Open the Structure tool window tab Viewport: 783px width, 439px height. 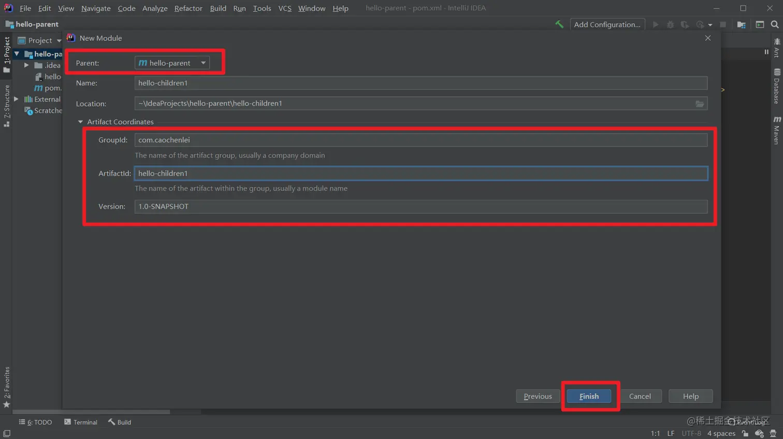coord(6,106)
